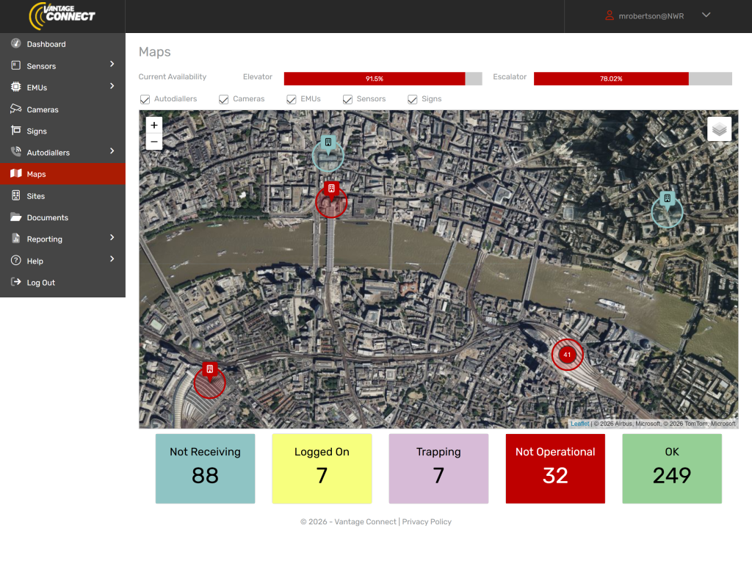The height and width of the screenshot is (564, 752).
Task: Disable the Signs layer checkbox
Action: coord(413,99)
